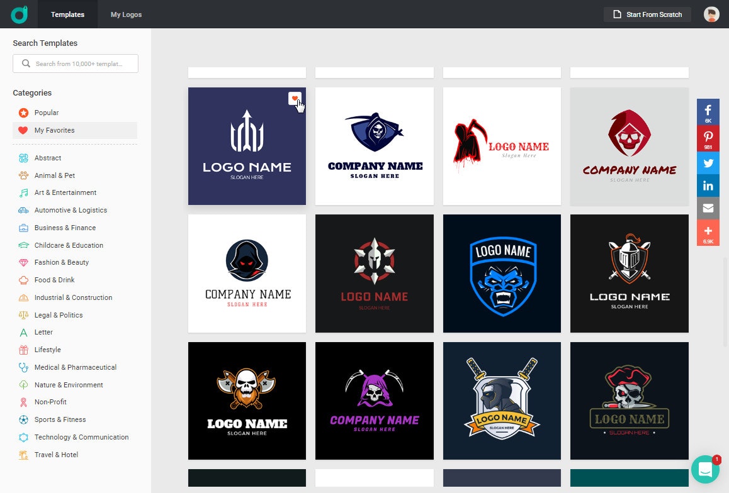The width and height of the screenshot is (729, 493).
Task: Click the Lifestyle gift icon
Action: pyautogui.click(x=23, y=350)
